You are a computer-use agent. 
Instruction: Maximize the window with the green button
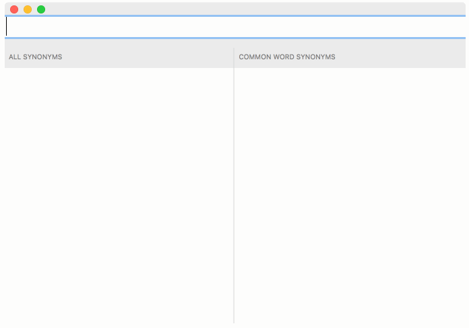coord(41,9)
